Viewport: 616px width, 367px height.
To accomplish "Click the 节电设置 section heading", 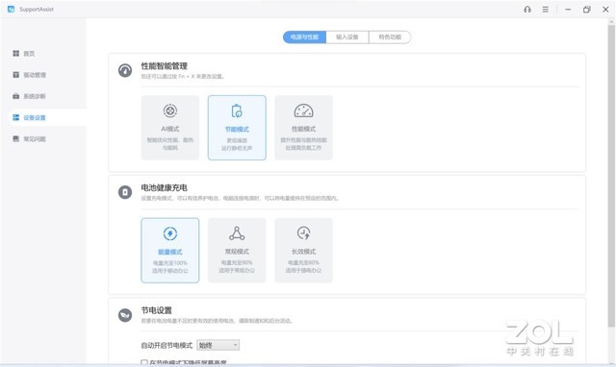I will pyautogui.click(x=156, y=310).
